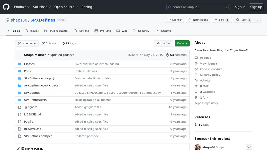
Task: Open the README.md file link
Action: (33, 129)
